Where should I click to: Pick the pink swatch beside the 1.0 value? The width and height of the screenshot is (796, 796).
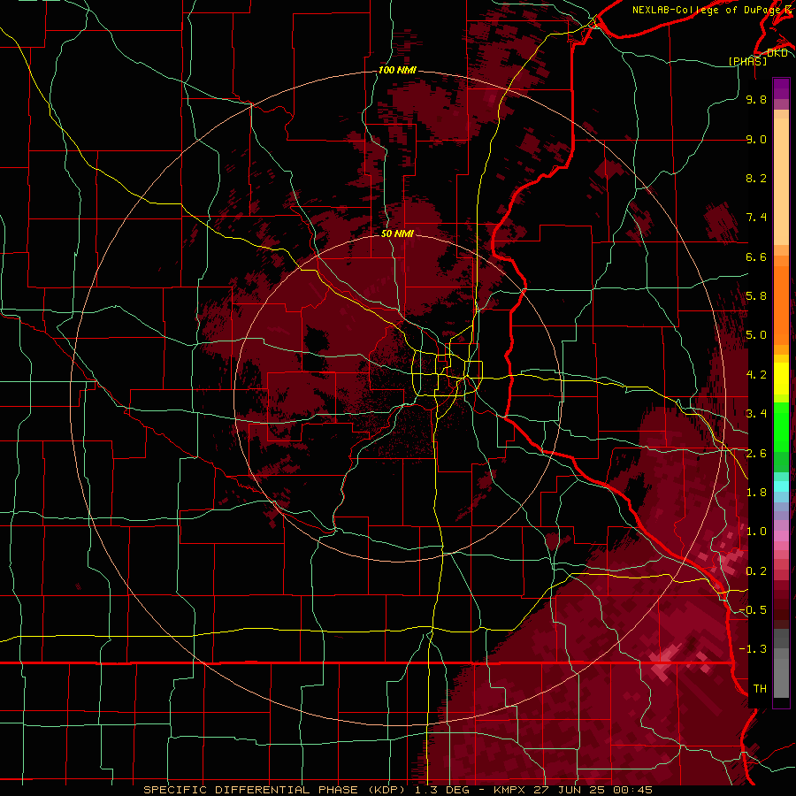pyautogui.click(x=781, y=535)
